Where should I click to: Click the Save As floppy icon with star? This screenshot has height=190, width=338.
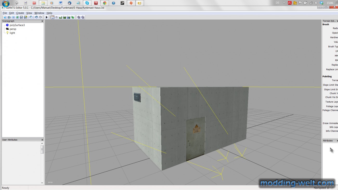click(25, 17)
